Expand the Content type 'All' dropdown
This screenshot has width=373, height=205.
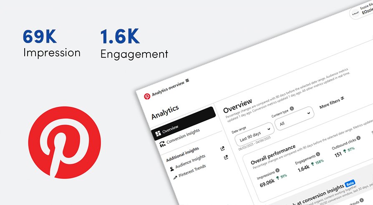pos(294,118)
